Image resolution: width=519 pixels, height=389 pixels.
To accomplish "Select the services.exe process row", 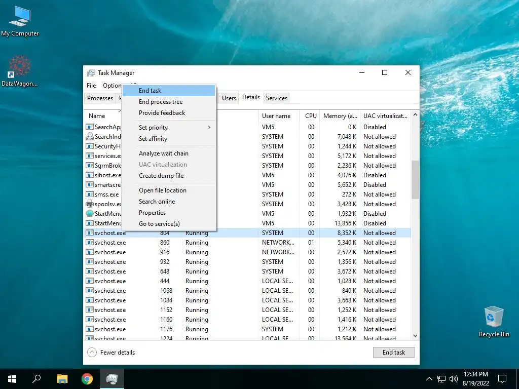I will coord(247,156).
